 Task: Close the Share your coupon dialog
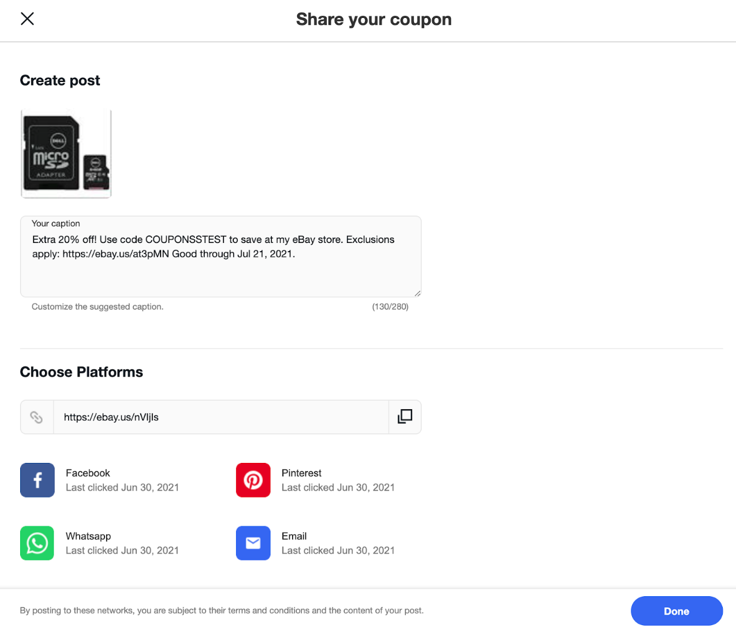click(x=27, y=19)
